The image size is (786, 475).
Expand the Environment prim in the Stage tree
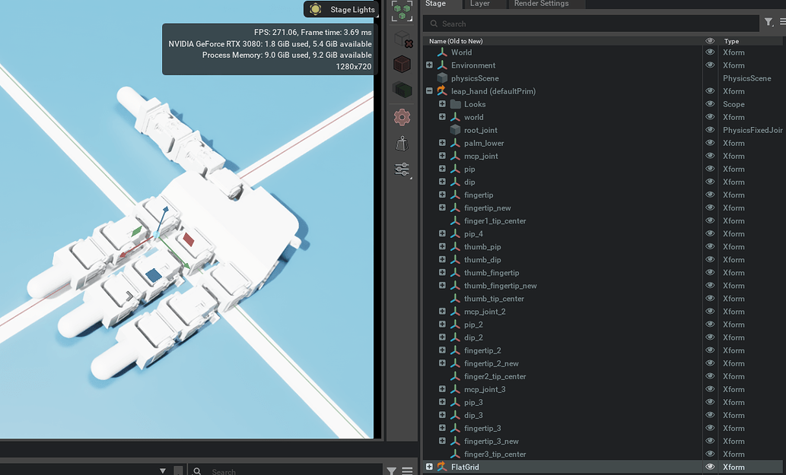[x=429, y=65]
